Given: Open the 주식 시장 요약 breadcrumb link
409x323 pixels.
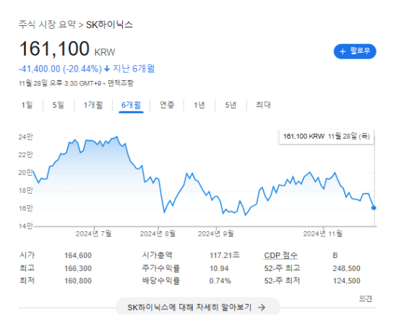Looking at the screenshot, I should point(47,25).
